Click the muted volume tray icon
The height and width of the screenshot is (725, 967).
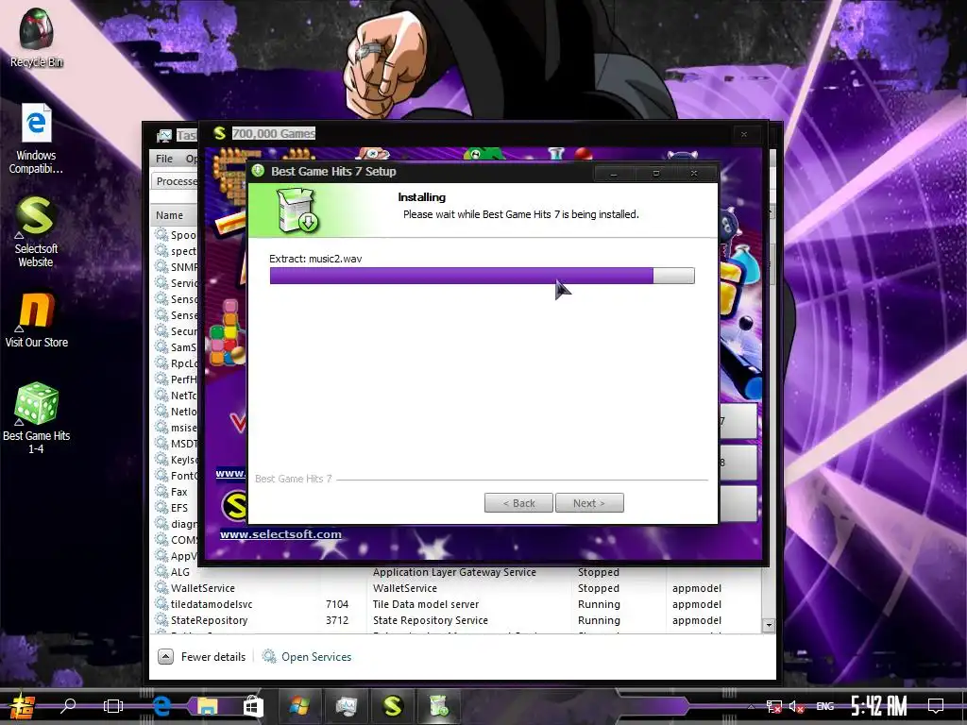(796, 706)
